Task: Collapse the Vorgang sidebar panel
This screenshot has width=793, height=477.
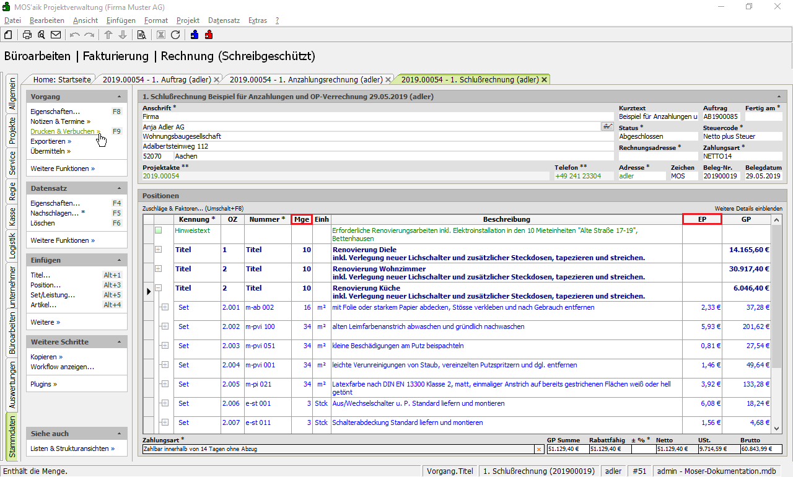Action: click(119, 97)
